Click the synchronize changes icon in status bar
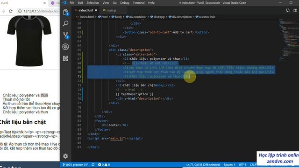Viewport: 299px width, 168px height. click(x=93, y=165)
